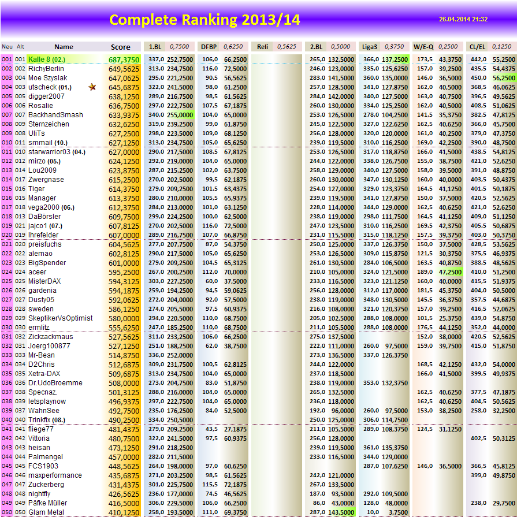
Task: Click the score "623,8750" of Lou2009
Action: (x=124, y=170)
